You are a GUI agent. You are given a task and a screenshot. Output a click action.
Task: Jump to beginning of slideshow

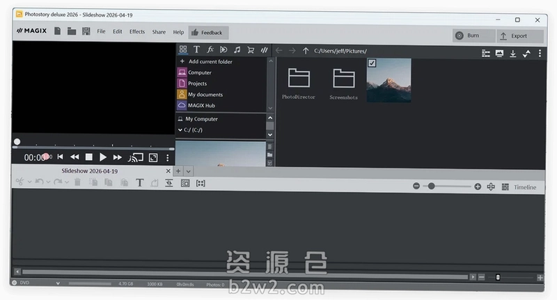pos(60,157)
